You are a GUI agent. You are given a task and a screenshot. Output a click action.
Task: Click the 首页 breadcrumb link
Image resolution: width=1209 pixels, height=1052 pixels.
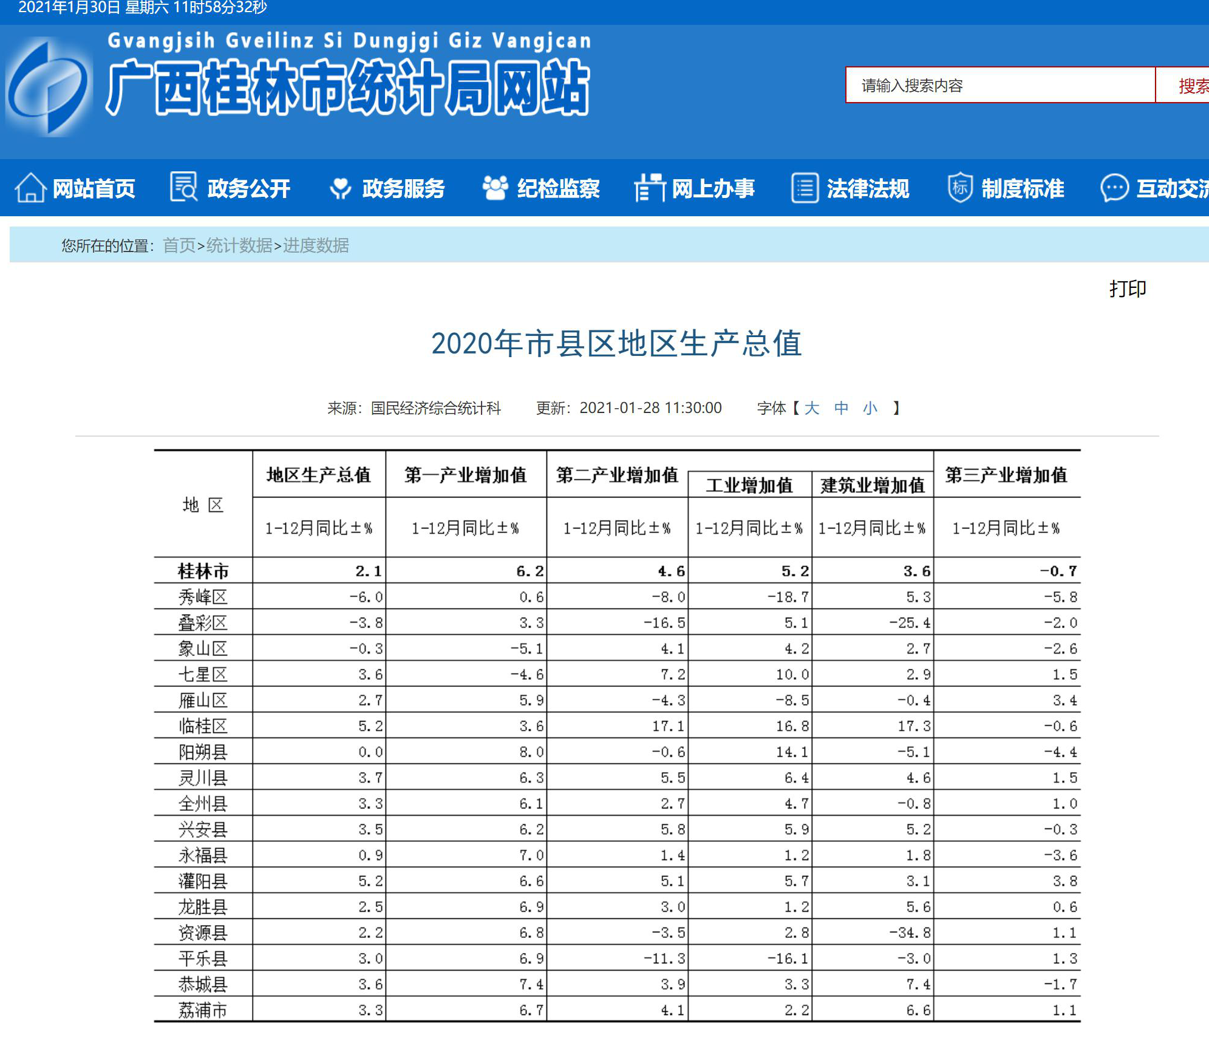179,245
